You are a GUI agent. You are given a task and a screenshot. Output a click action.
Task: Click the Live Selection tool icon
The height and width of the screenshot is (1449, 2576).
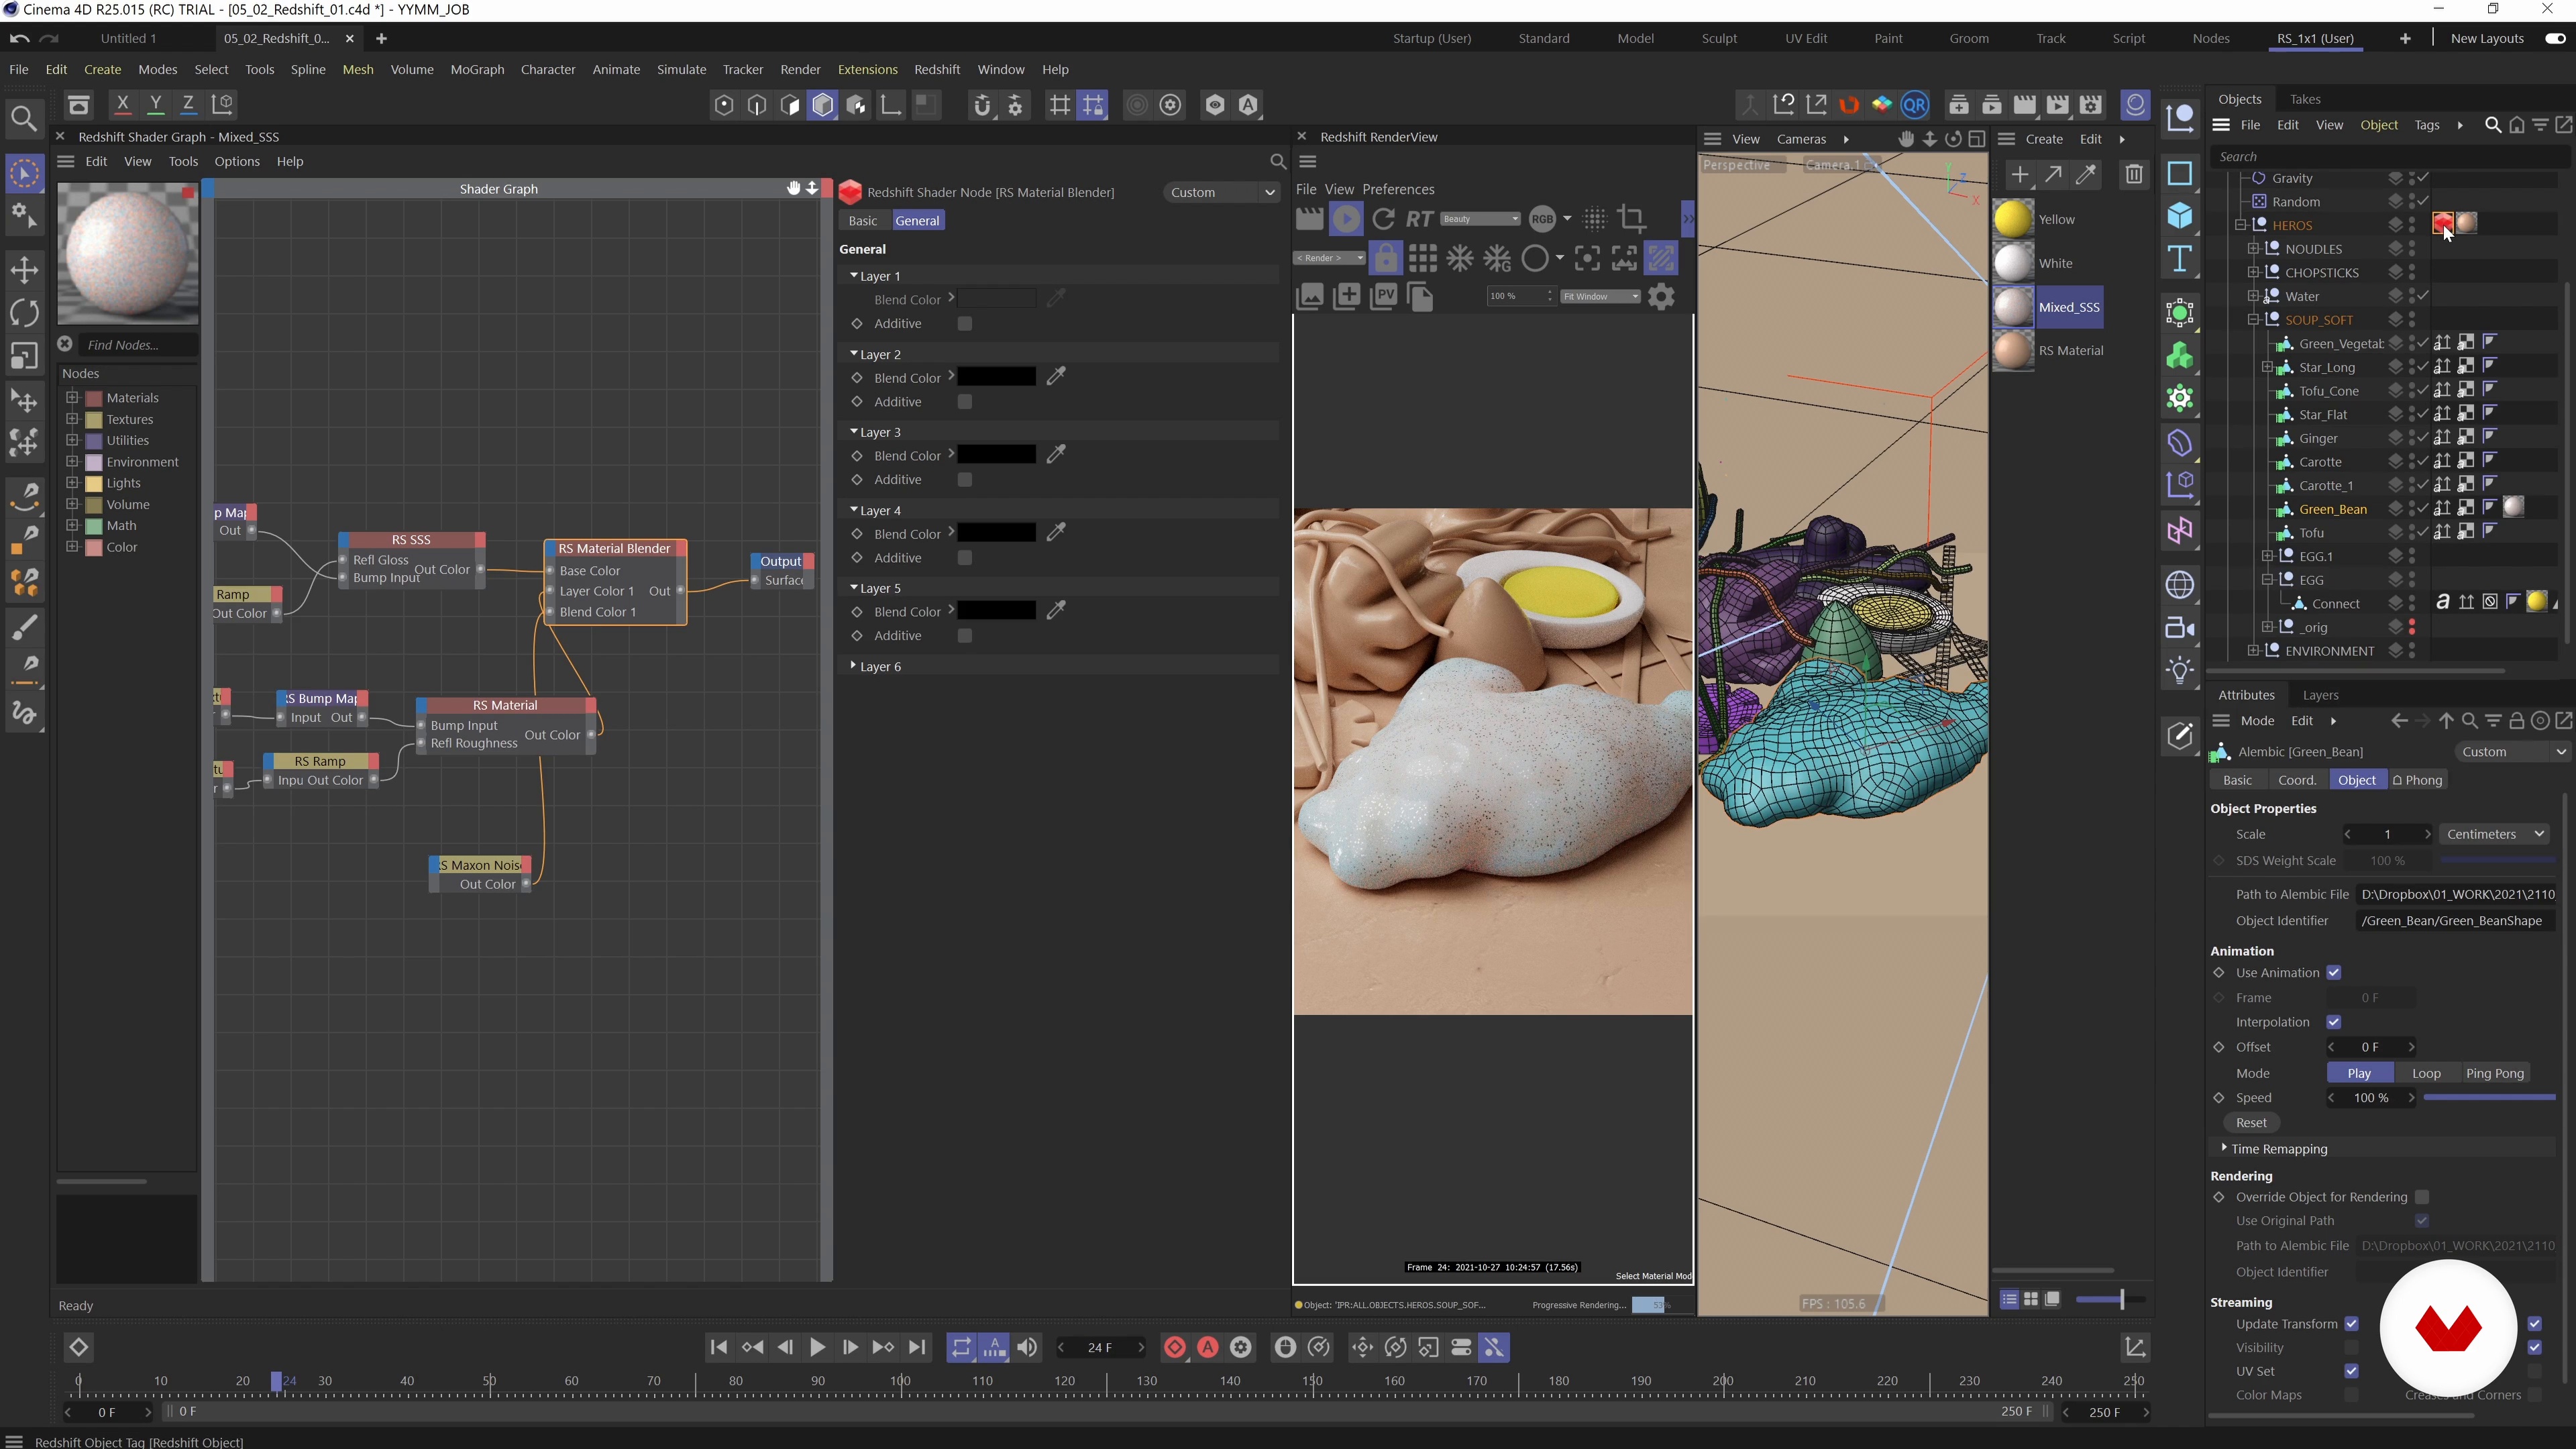pos(24,174)
